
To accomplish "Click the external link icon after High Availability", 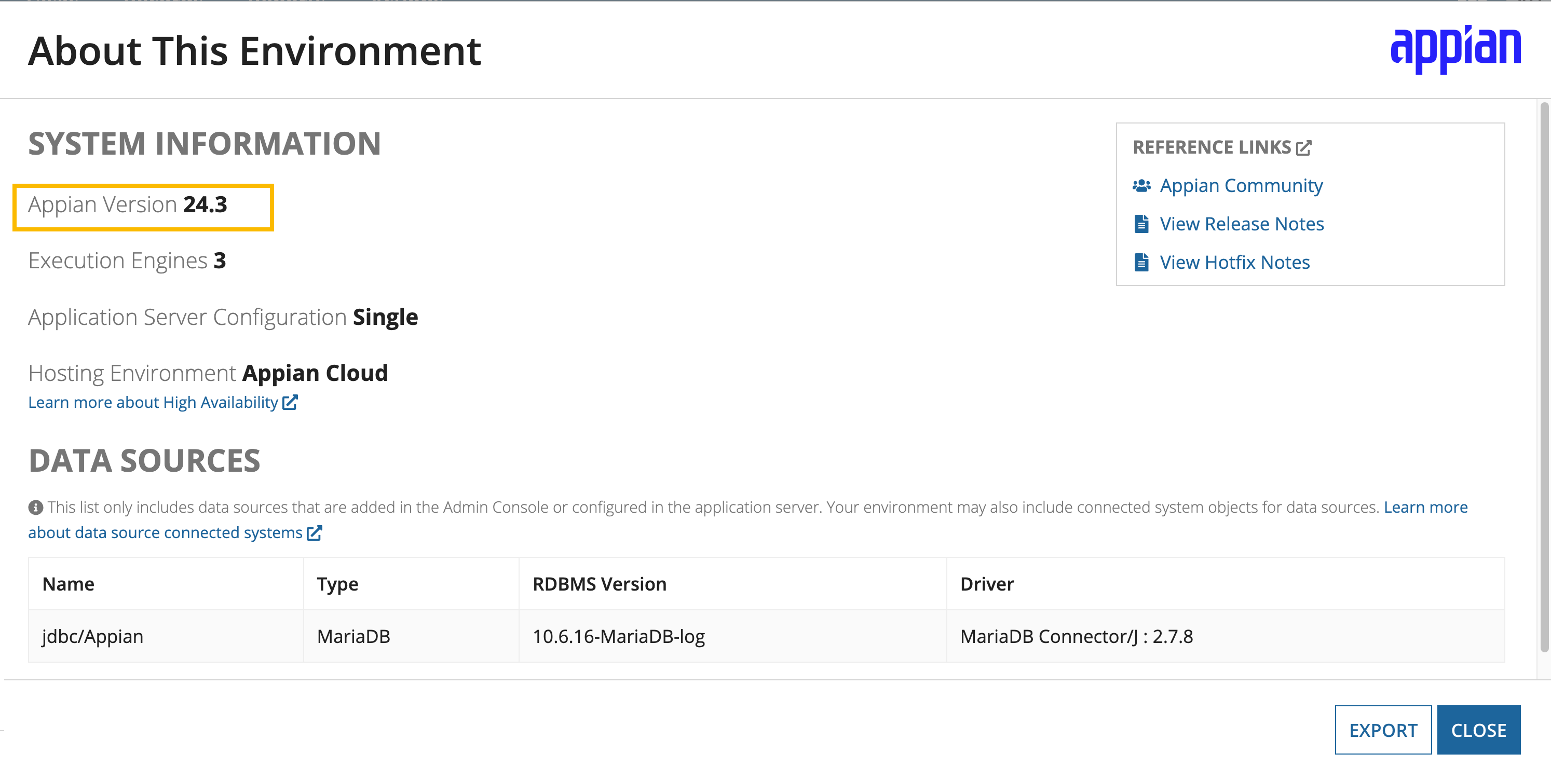I will click(290, 402).
